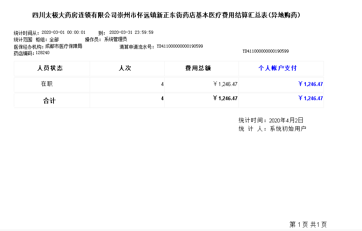Click the report title about 基本医疗费用结算汇总表

(166, 15)
